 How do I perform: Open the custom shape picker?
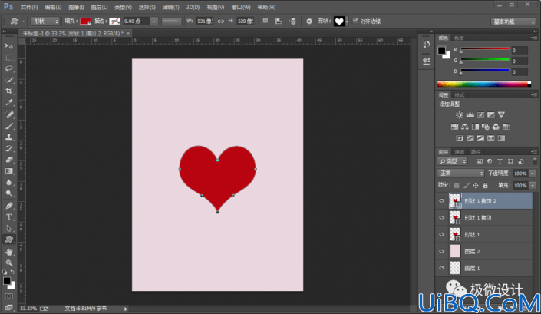pyautogui.click(x=341, y=21)
